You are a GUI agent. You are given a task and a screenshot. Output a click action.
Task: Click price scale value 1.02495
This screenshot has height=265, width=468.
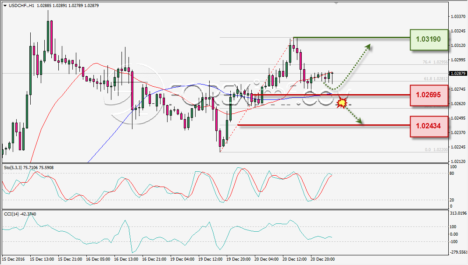[x=458, y=118]
